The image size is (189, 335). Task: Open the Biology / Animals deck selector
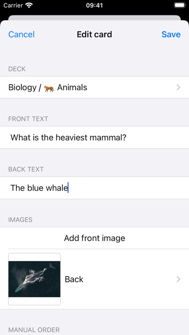pyautogui.click(x=94, y=88)
